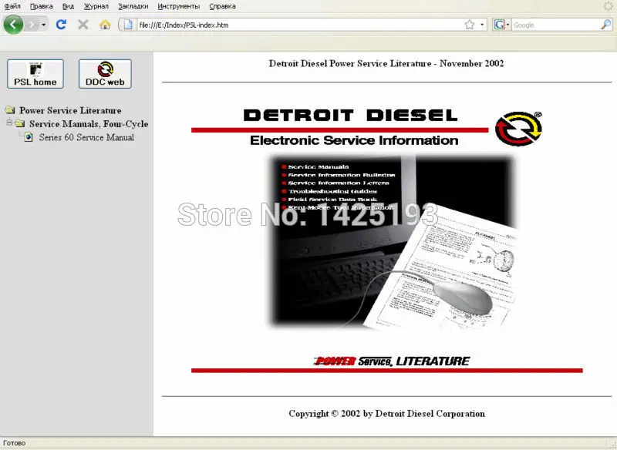This screenshot has width=617, height=450.
Task: Click the Service Manuals, Four-Cycle label
Action: (87, 123)
